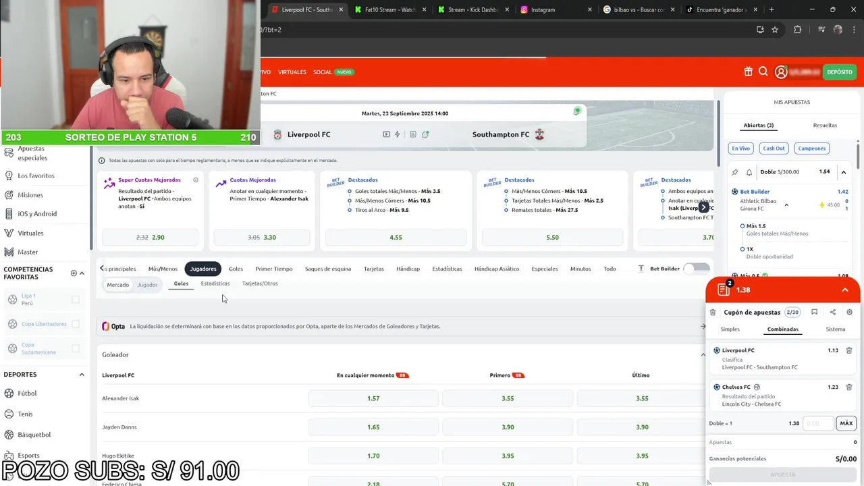Filter open bets by Cash Out

coord(774,148)
